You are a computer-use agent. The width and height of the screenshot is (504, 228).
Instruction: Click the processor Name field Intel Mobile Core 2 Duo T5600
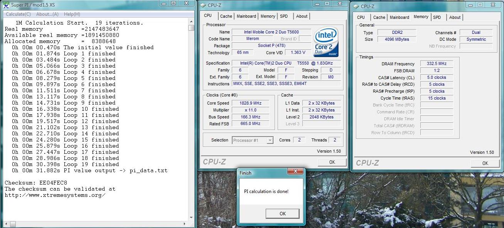[271, 32]
